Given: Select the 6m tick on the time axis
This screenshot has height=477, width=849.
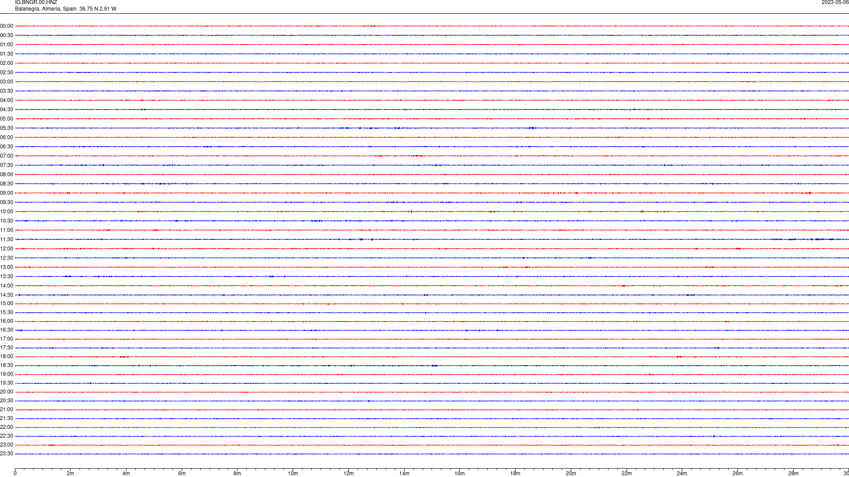Looking at the screenshot, I should [182, 473].
